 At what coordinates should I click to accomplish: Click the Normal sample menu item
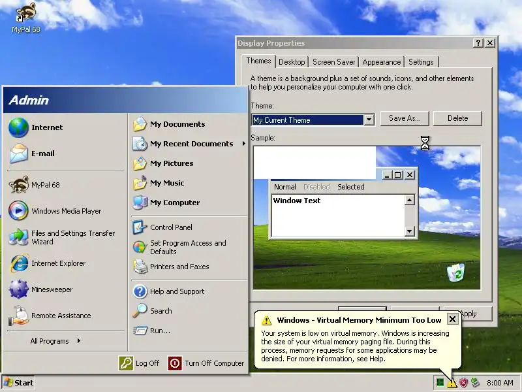[x=285, y=187]
